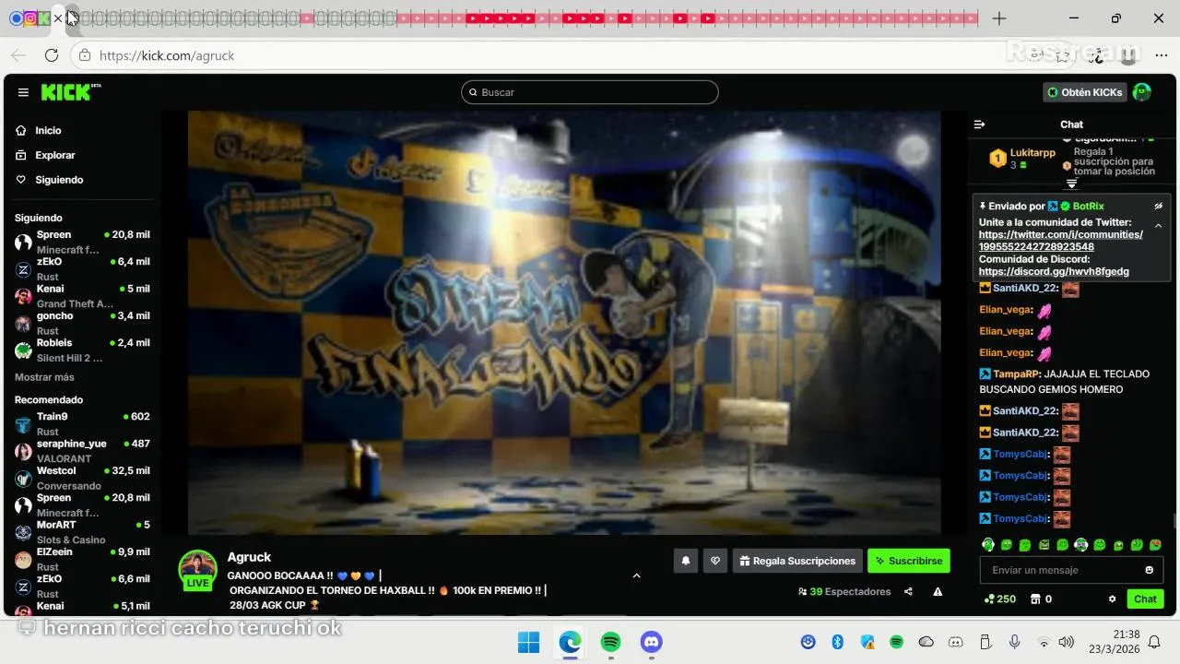This screenshot has height=664, width=1180.
Task: Send message with green Chat button
Action: coord(1145,599)
